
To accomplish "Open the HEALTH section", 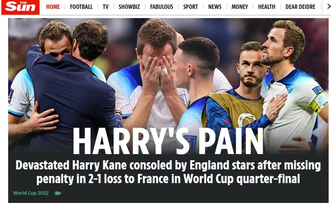I will [x=267, y=7].
